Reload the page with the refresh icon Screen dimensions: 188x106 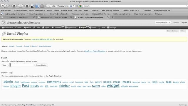[x=14, y=6]
